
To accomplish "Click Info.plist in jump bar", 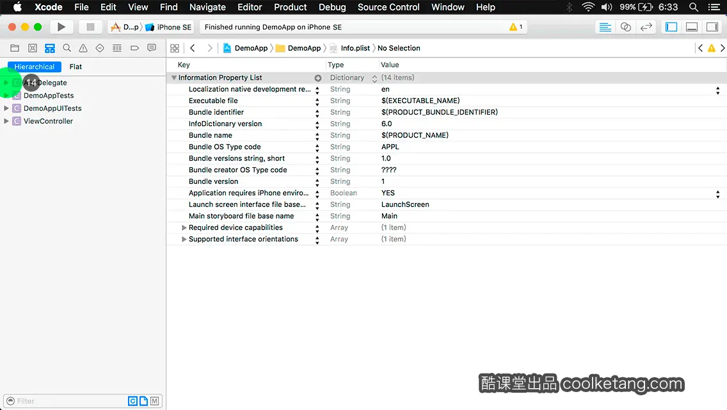I will [349, 48].
